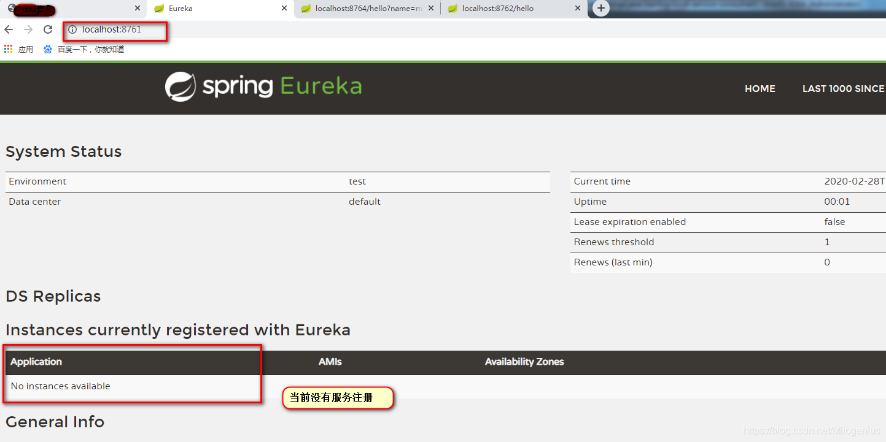886x442 pixels.
Task: Switch to the Eureka tab
Action: (x=219, y=9)
